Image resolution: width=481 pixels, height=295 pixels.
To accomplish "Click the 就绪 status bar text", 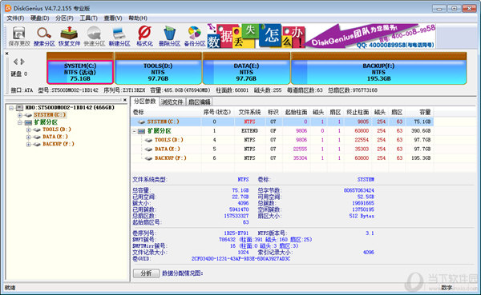I will tap(10, 288).
